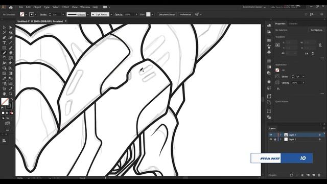Screen dimensions: 327x184
Task: Select the Eraser tool
Action: coord(11,53)
